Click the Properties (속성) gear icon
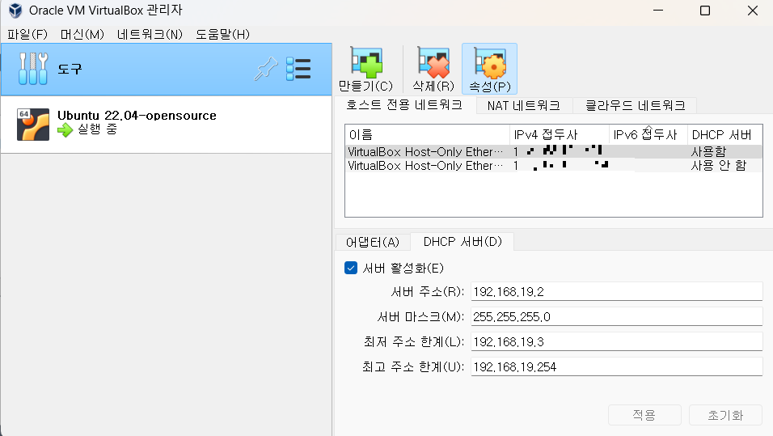 pyautogui.click(x=490, y=62)
